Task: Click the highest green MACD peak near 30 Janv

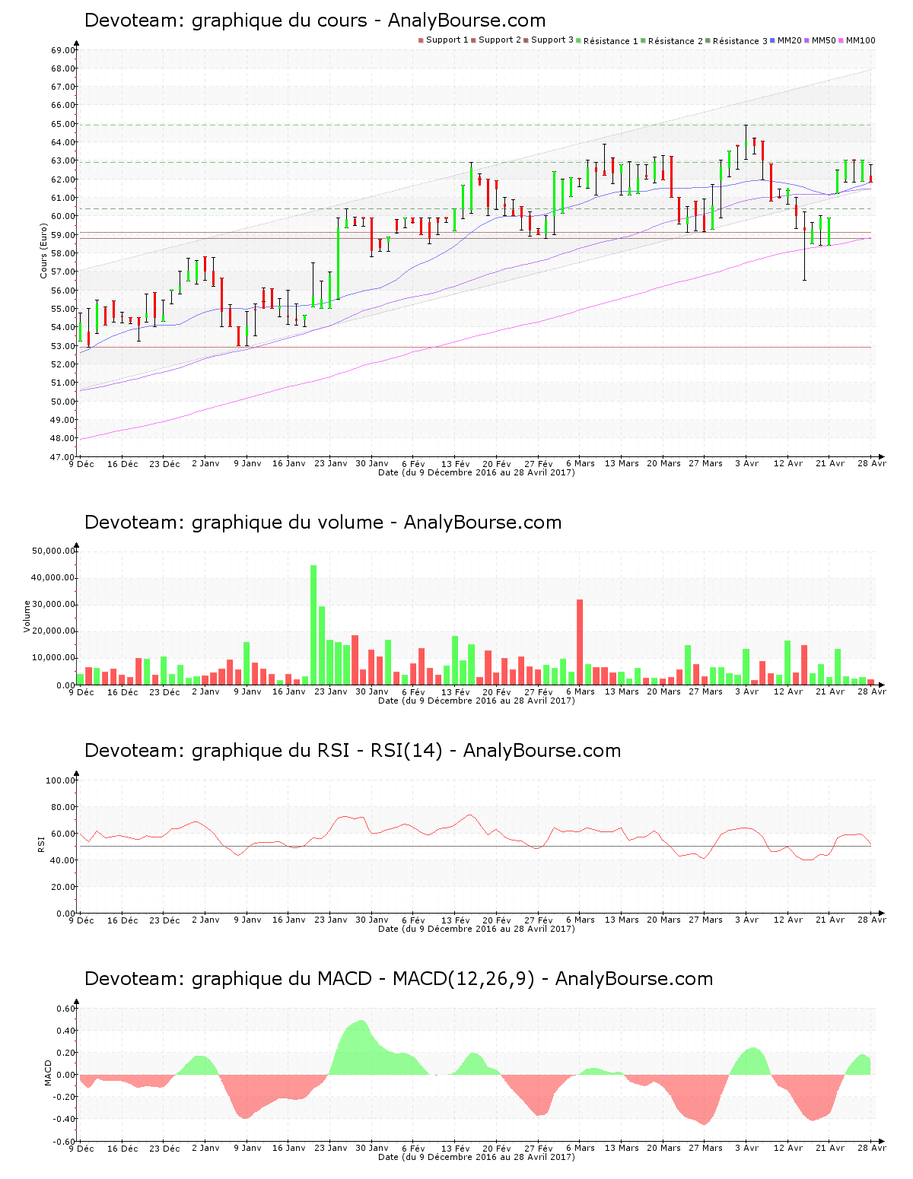Action: (361, 1047)
